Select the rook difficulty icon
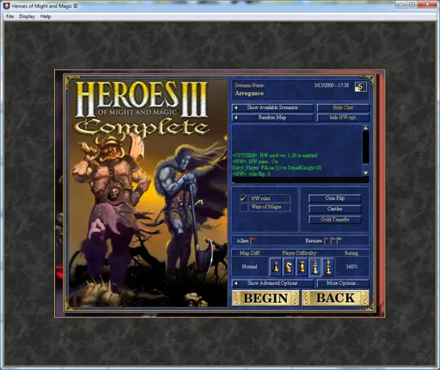This screenshot has width=440, height=370. [302, 267]
